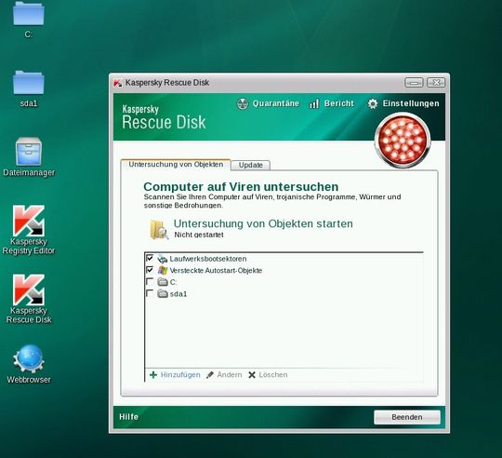Check the C: drive checkbox

coord(150,282)
